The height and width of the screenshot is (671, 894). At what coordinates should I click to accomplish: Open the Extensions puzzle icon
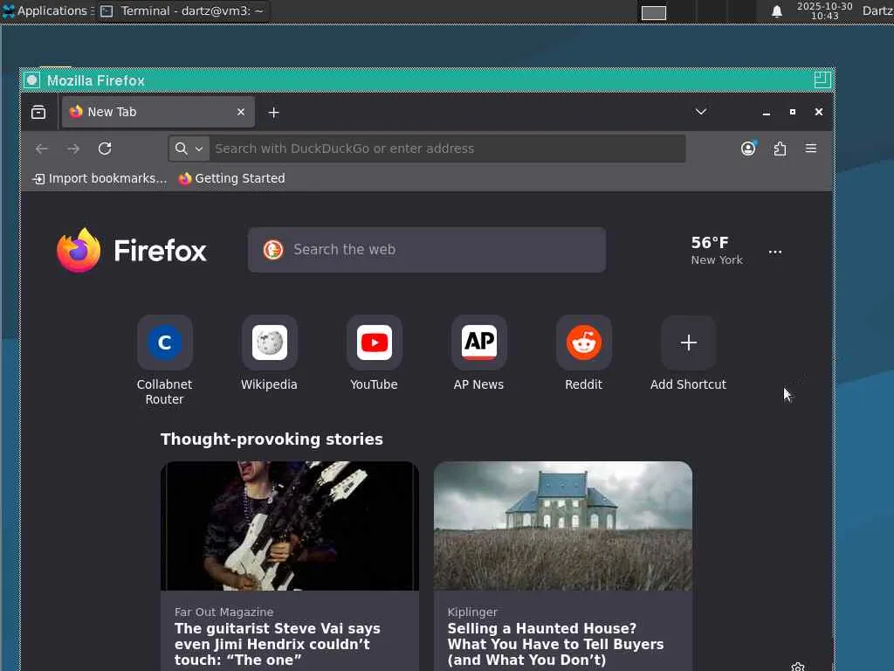tap(780, 149)
